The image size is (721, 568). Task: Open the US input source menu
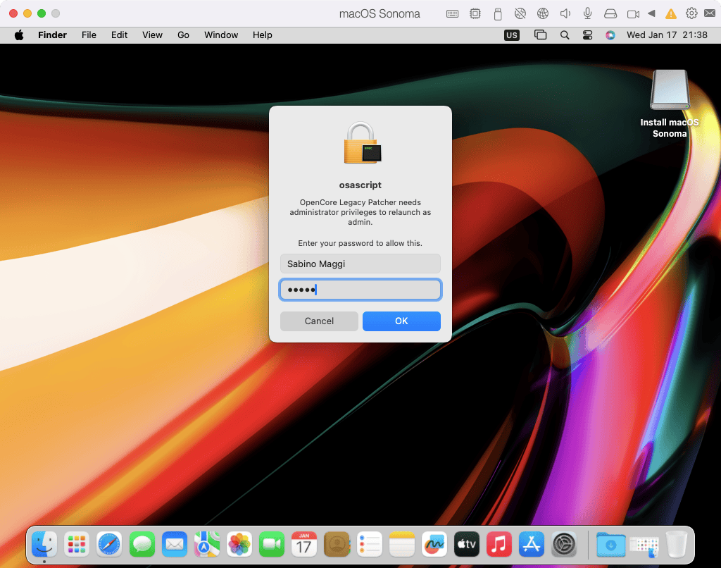512,35
